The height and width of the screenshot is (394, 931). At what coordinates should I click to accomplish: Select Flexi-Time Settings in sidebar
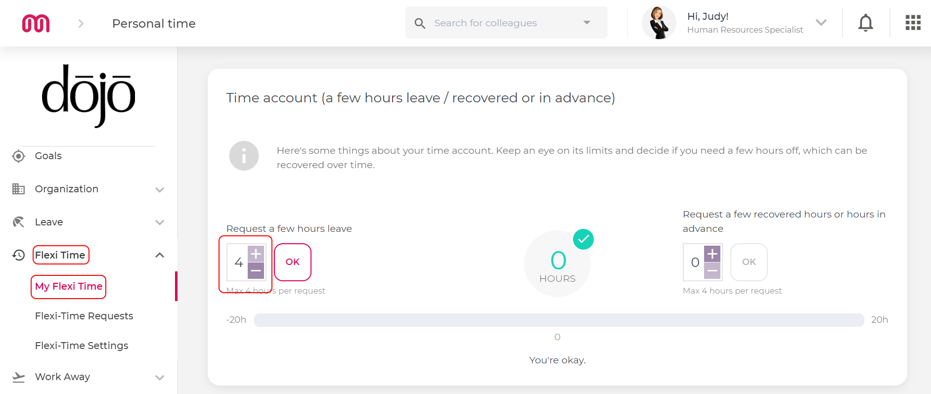pos(82,346)
